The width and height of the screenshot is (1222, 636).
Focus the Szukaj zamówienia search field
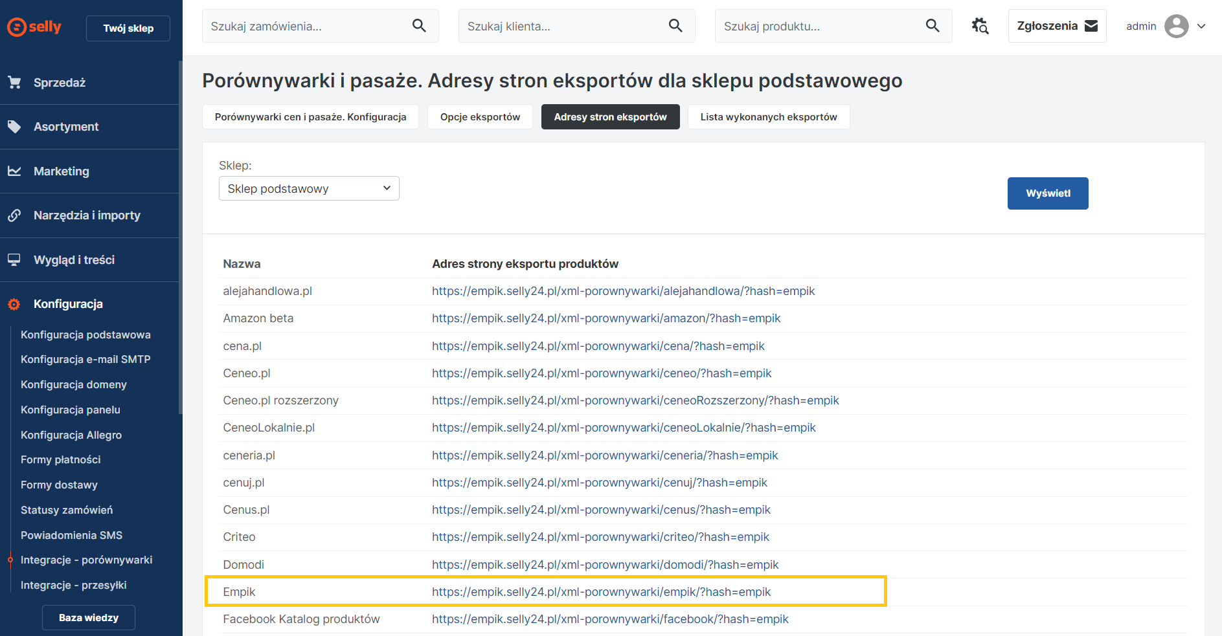308,27
